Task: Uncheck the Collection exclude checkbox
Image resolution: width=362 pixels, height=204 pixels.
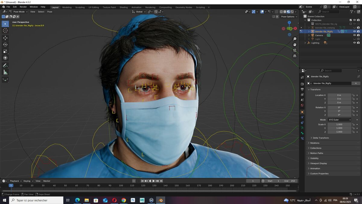Action: [351, 20]
